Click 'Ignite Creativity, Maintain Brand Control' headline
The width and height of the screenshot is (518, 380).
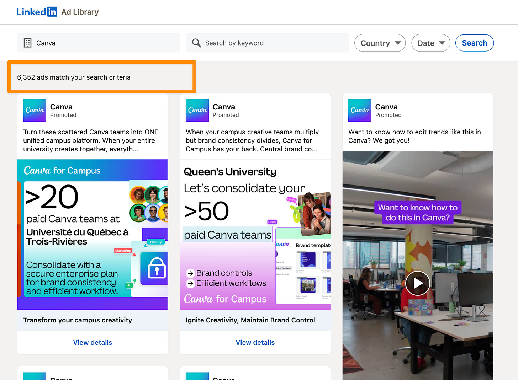250,320
